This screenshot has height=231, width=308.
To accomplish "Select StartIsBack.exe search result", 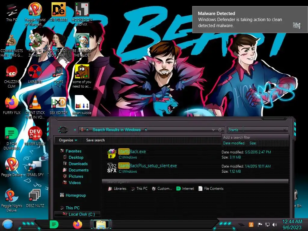I will point(195,154).
